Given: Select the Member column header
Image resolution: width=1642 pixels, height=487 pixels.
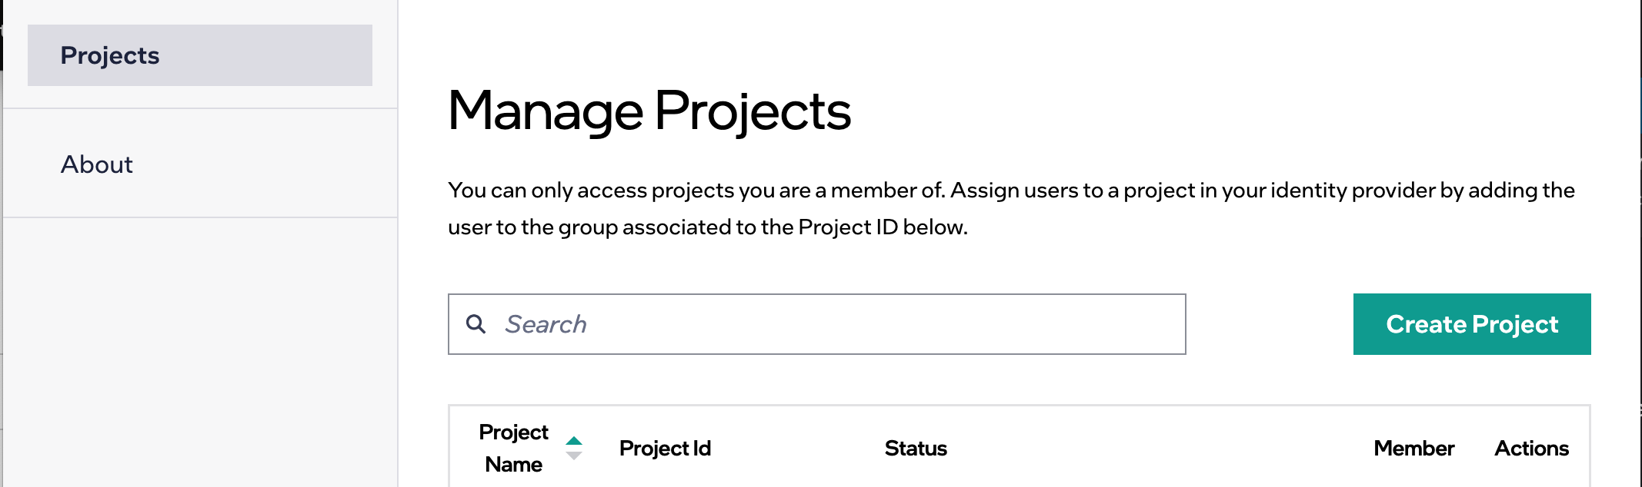Looking at the screenshot, I should click(x=1413, y=449).
